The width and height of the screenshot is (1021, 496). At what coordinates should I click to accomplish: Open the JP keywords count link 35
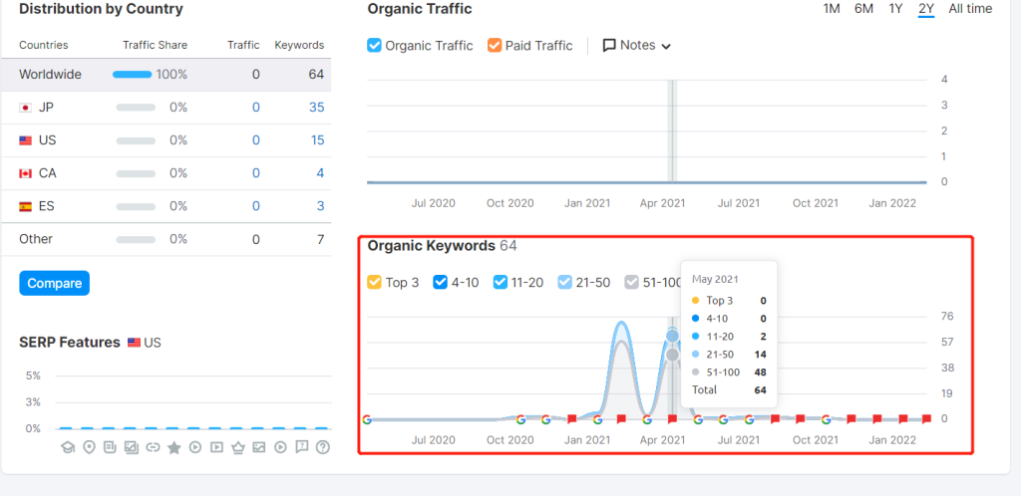[316, 108]
